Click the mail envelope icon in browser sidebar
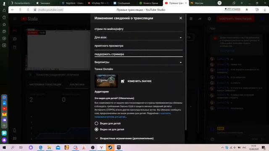The height and width of the screenshot is (151, 269). pos(4,114)
